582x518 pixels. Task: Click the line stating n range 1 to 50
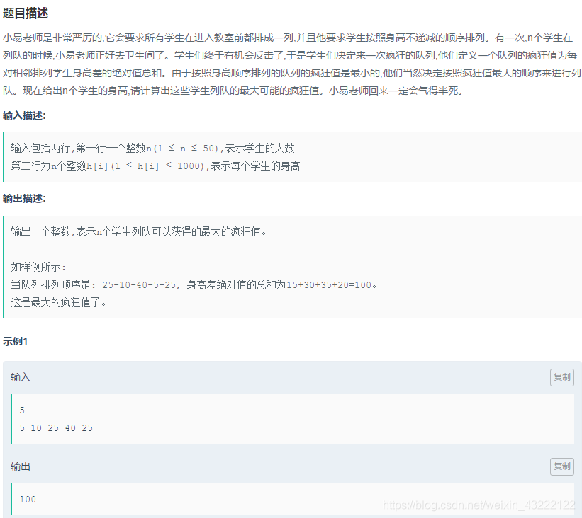pyautogui.click(x=152, y=148)
